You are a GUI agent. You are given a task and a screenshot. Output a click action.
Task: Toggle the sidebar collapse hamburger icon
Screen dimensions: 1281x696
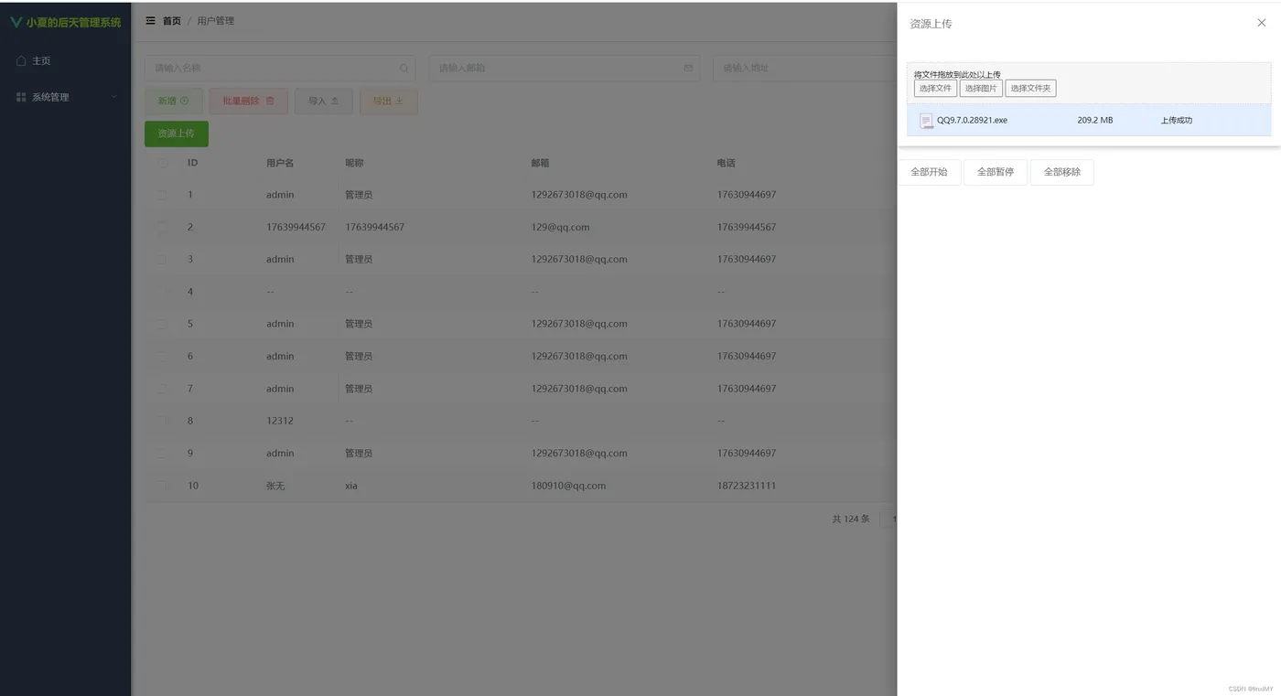(151, 20)
